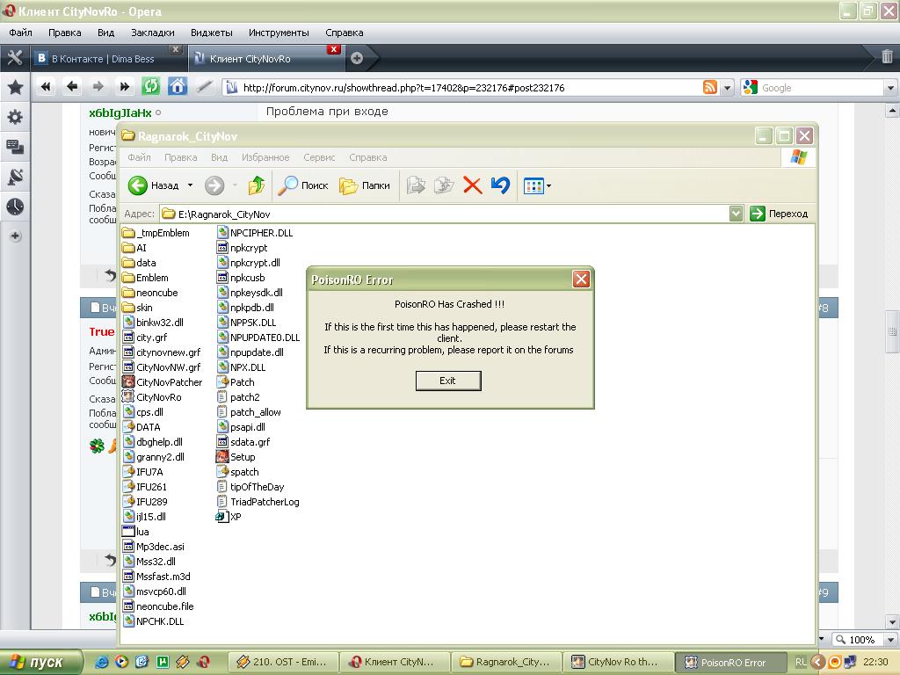Open Opera widgets gear panel
Screen dimensions: 900x675
coord(15,117)
